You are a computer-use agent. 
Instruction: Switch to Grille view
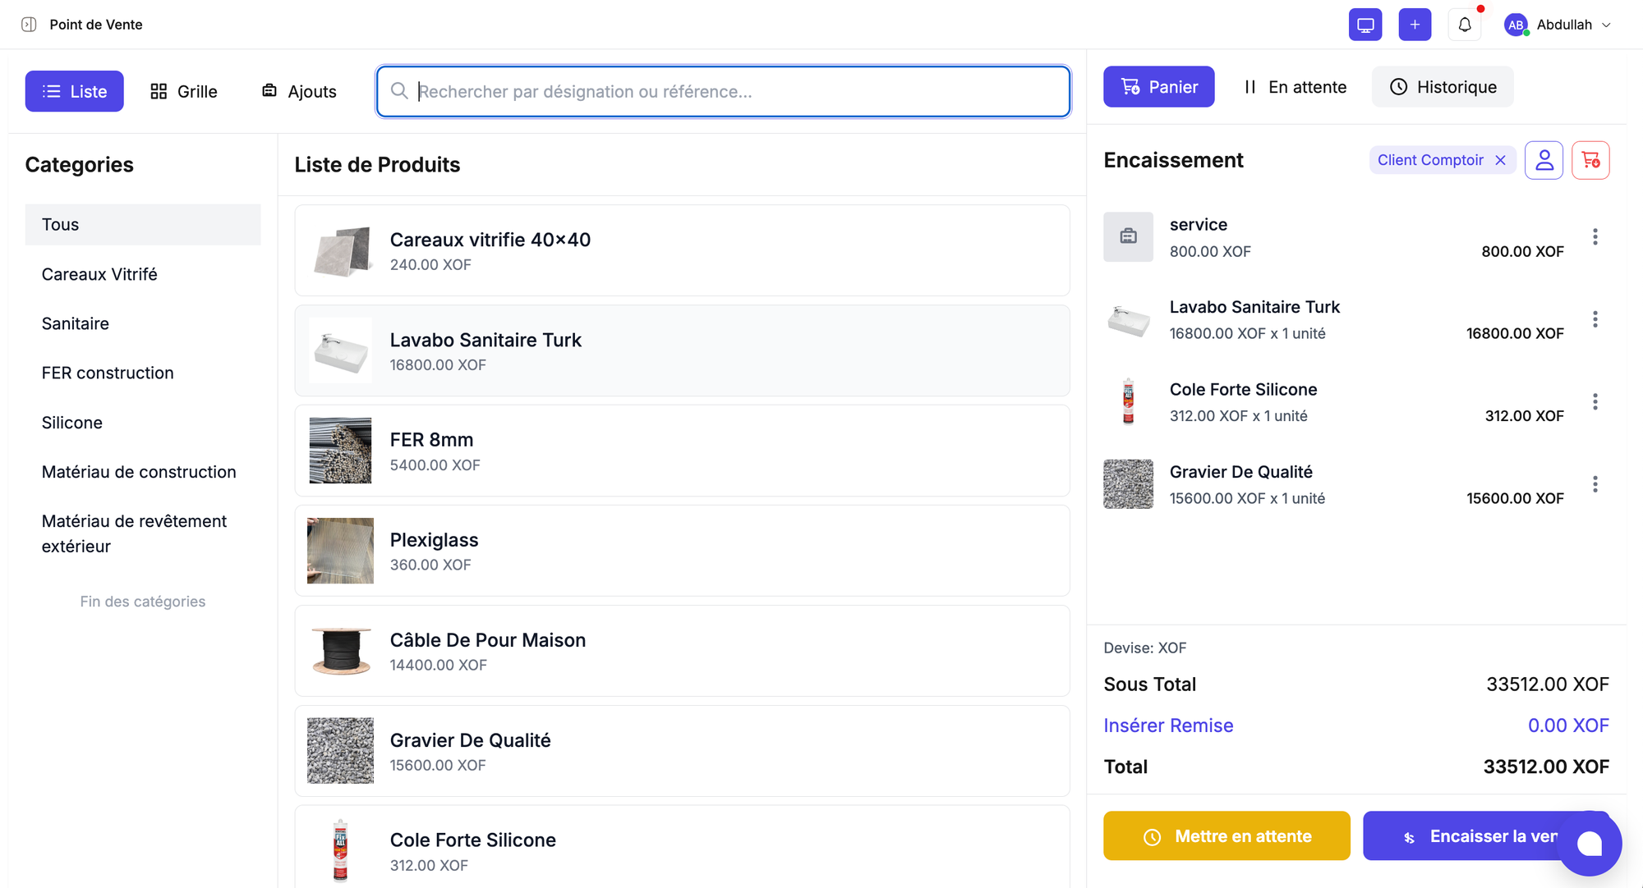click(x=184, y=91)
